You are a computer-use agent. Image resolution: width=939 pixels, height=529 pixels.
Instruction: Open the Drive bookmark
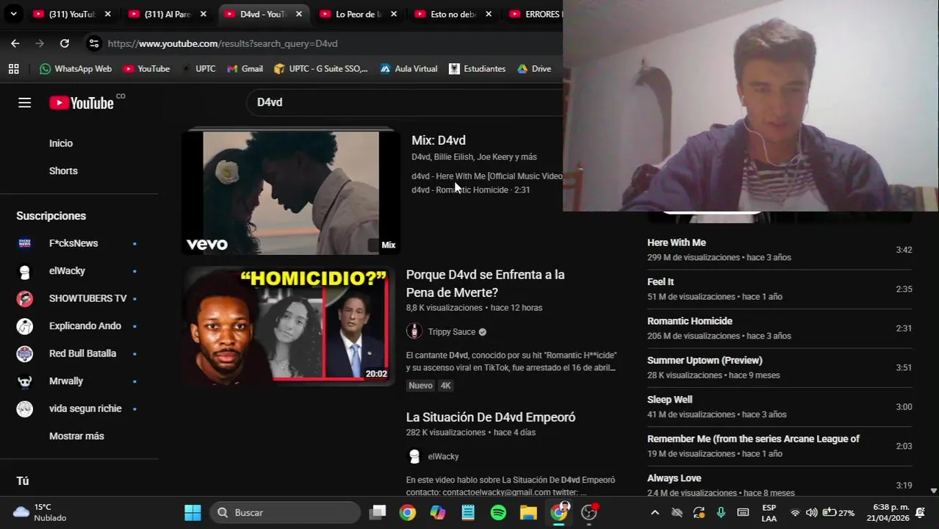coord(534,68)
